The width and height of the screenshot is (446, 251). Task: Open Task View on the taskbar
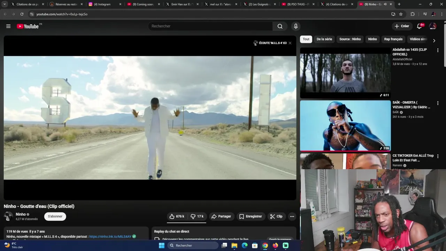point(224,245)
